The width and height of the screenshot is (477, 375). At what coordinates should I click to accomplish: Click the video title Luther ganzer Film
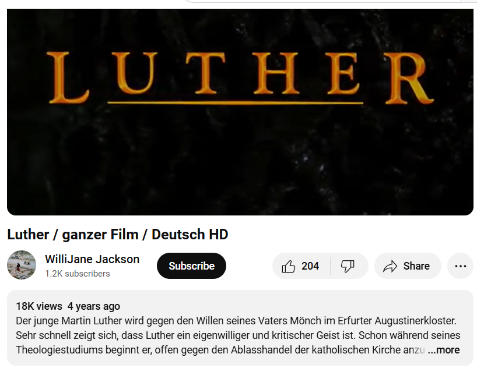pyautogui.click(x=118, y=235)
